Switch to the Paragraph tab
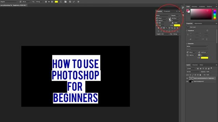218x122 pixels. [x=167, y=11]
